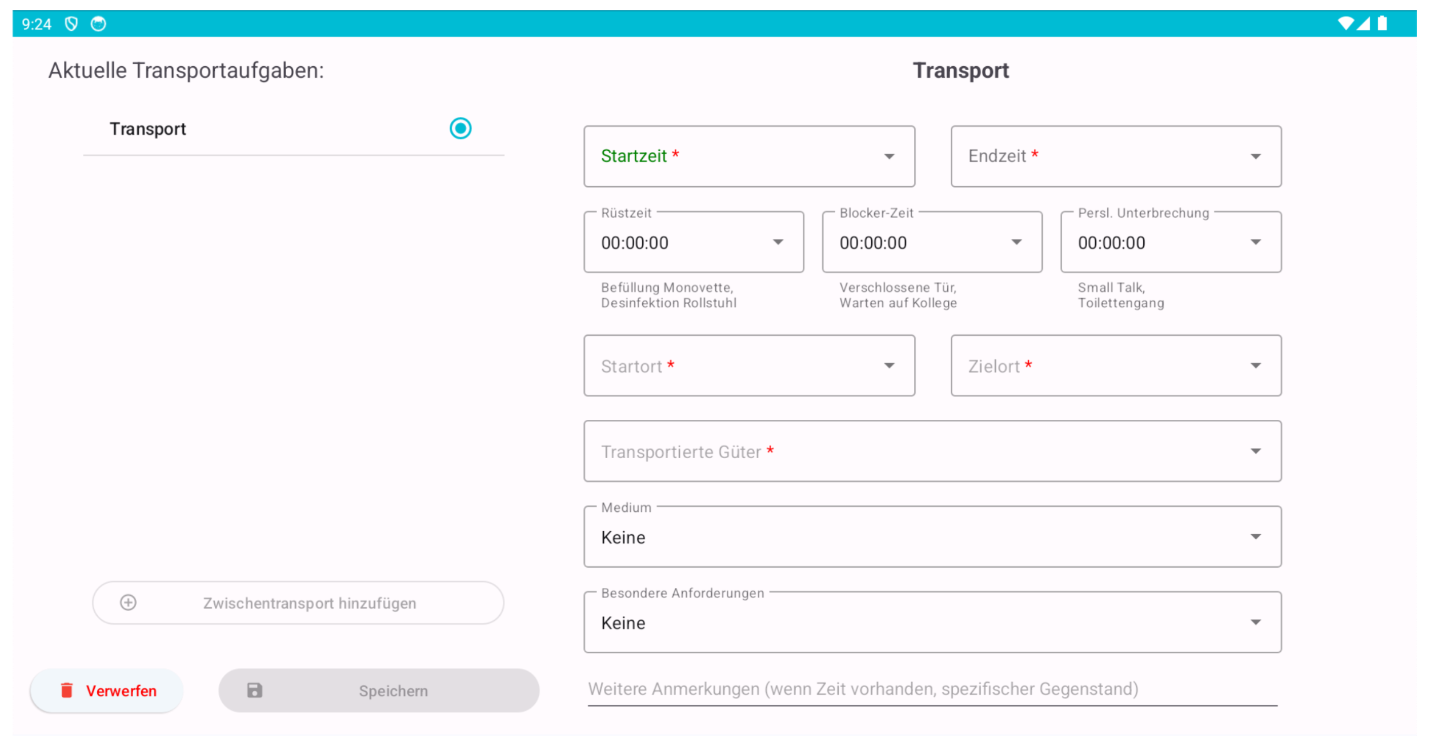Screen dimensions: 1430x746
Task: Open the Persl. Unterbrechung dropdown
Action: point(1170,242)
